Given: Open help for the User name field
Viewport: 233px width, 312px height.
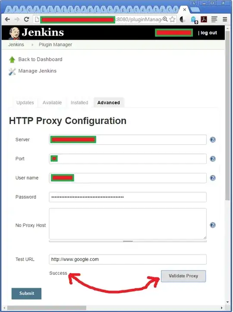Looking at the screenshot, I should tap(213, 178).
